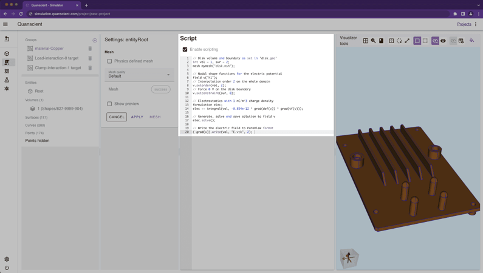
Task: Click the MESH button
Action: pos(155,117)
